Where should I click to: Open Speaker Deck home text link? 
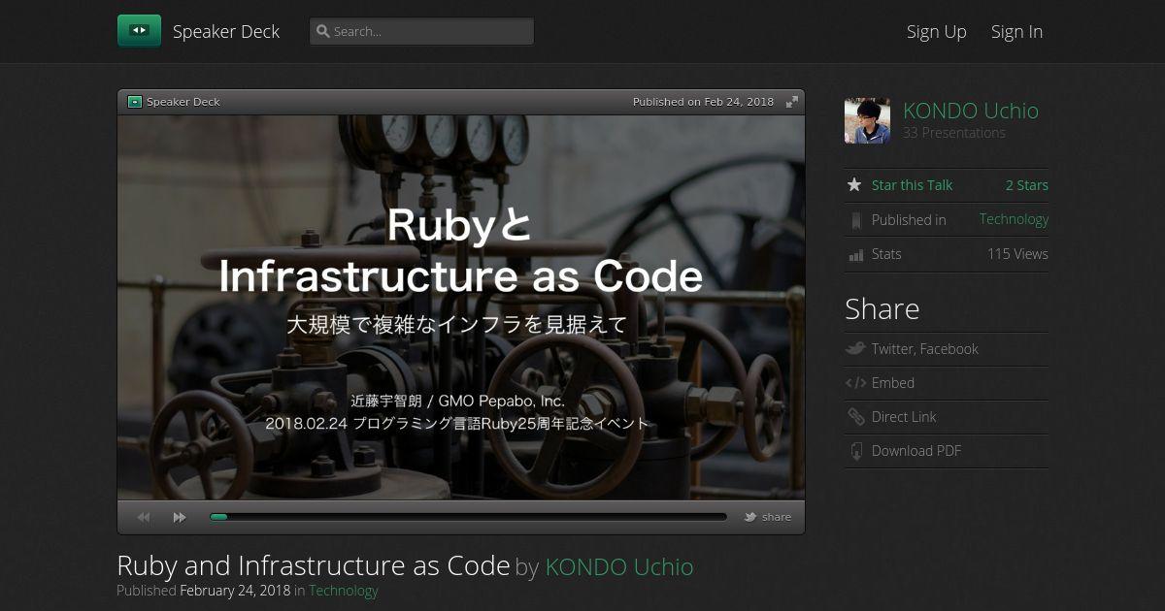click(x=226, y=31)
